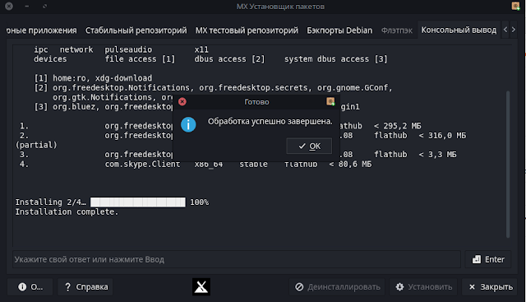
Task: Switch to MX тестовый репозиторий tab
Action: click(247, 30)
